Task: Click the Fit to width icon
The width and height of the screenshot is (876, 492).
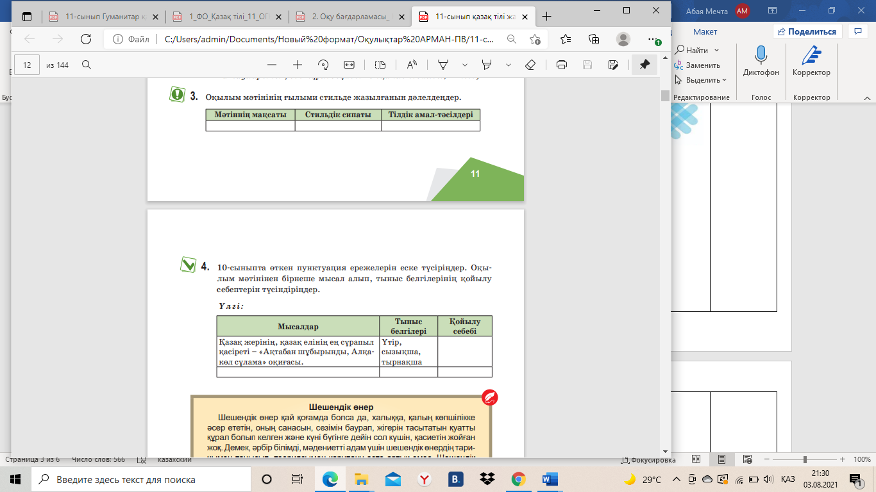Action: [349, 65]
